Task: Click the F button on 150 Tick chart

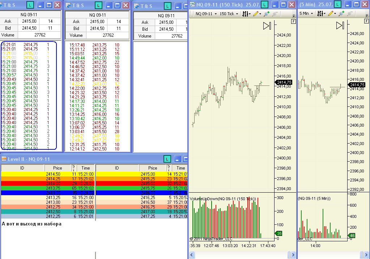Action: (293, 21)
